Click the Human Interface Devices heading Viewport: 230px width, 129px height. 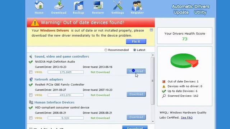(x=54, y=102)
